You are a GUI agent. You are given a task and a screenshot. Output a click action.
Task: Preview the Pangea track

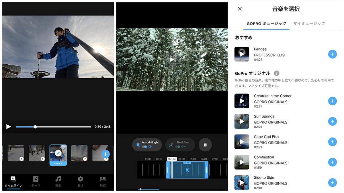pyautogui.click(x=242, y=54)
